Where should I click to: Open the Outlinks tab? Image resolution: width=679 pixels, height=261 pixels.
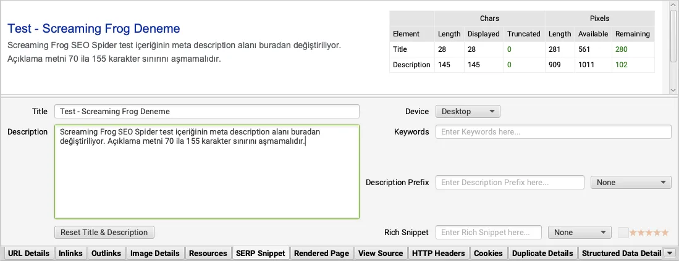click(106, 253)
